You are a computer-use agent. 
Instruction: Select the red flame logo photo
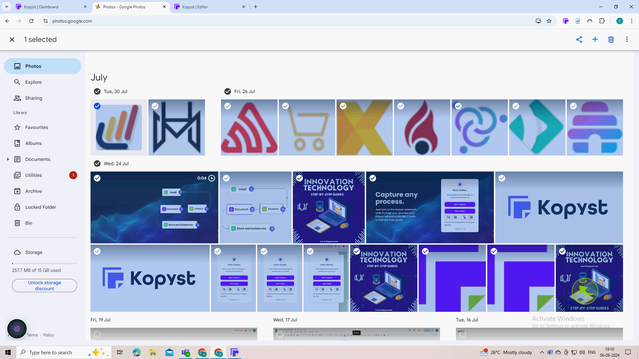[401, 106]
